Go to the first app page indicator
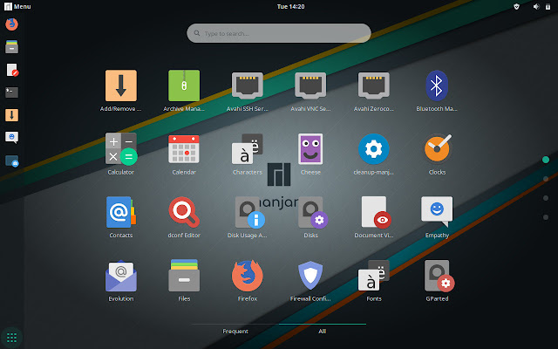 pyautogui.click(x=546, y=160)
